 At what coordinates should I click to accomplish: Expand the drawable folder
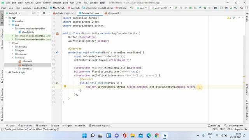[x=12, y=47]
